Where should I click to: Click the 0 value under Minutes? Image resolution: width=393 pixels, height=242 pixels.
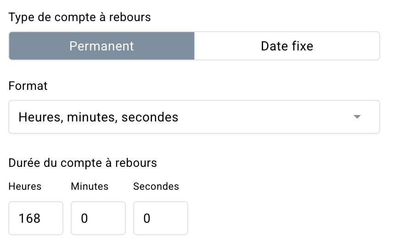pos(84,218)
